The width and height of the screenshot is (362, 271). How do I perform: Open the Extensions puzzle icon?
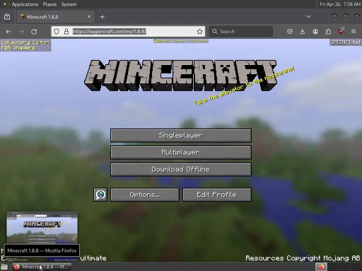click(328, 31)
